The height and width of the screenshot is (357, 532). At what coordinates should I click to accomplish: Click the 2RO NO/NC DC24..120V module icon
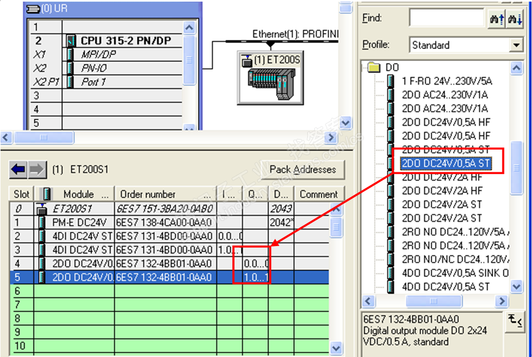[391, 260]
